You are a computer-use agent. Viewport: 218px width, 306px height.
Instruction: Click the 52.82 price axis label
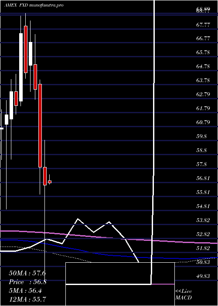click(x=203, y=234)
